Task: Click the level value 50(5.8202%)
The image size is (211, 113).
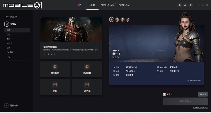Action: (131, 67)
